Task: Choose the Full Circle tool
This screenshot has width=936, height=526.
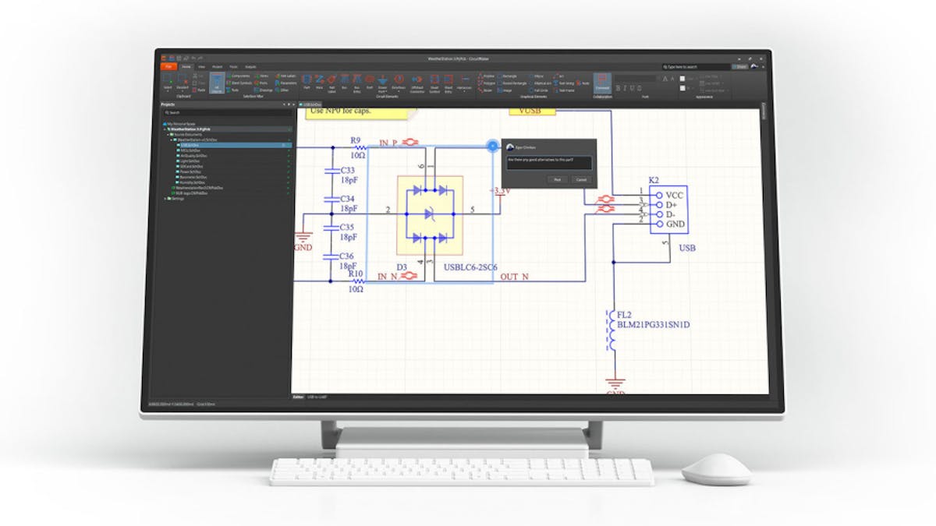Action: pos(538,90)
